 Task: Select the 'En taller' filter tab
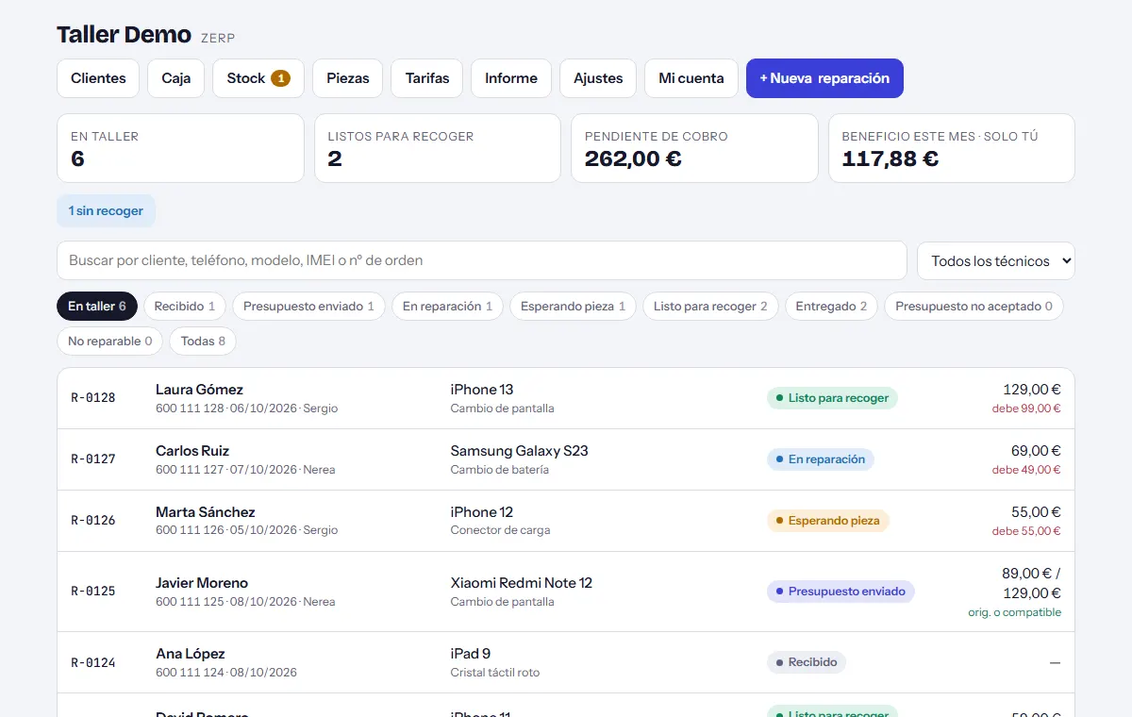click(x=97, y=307)
